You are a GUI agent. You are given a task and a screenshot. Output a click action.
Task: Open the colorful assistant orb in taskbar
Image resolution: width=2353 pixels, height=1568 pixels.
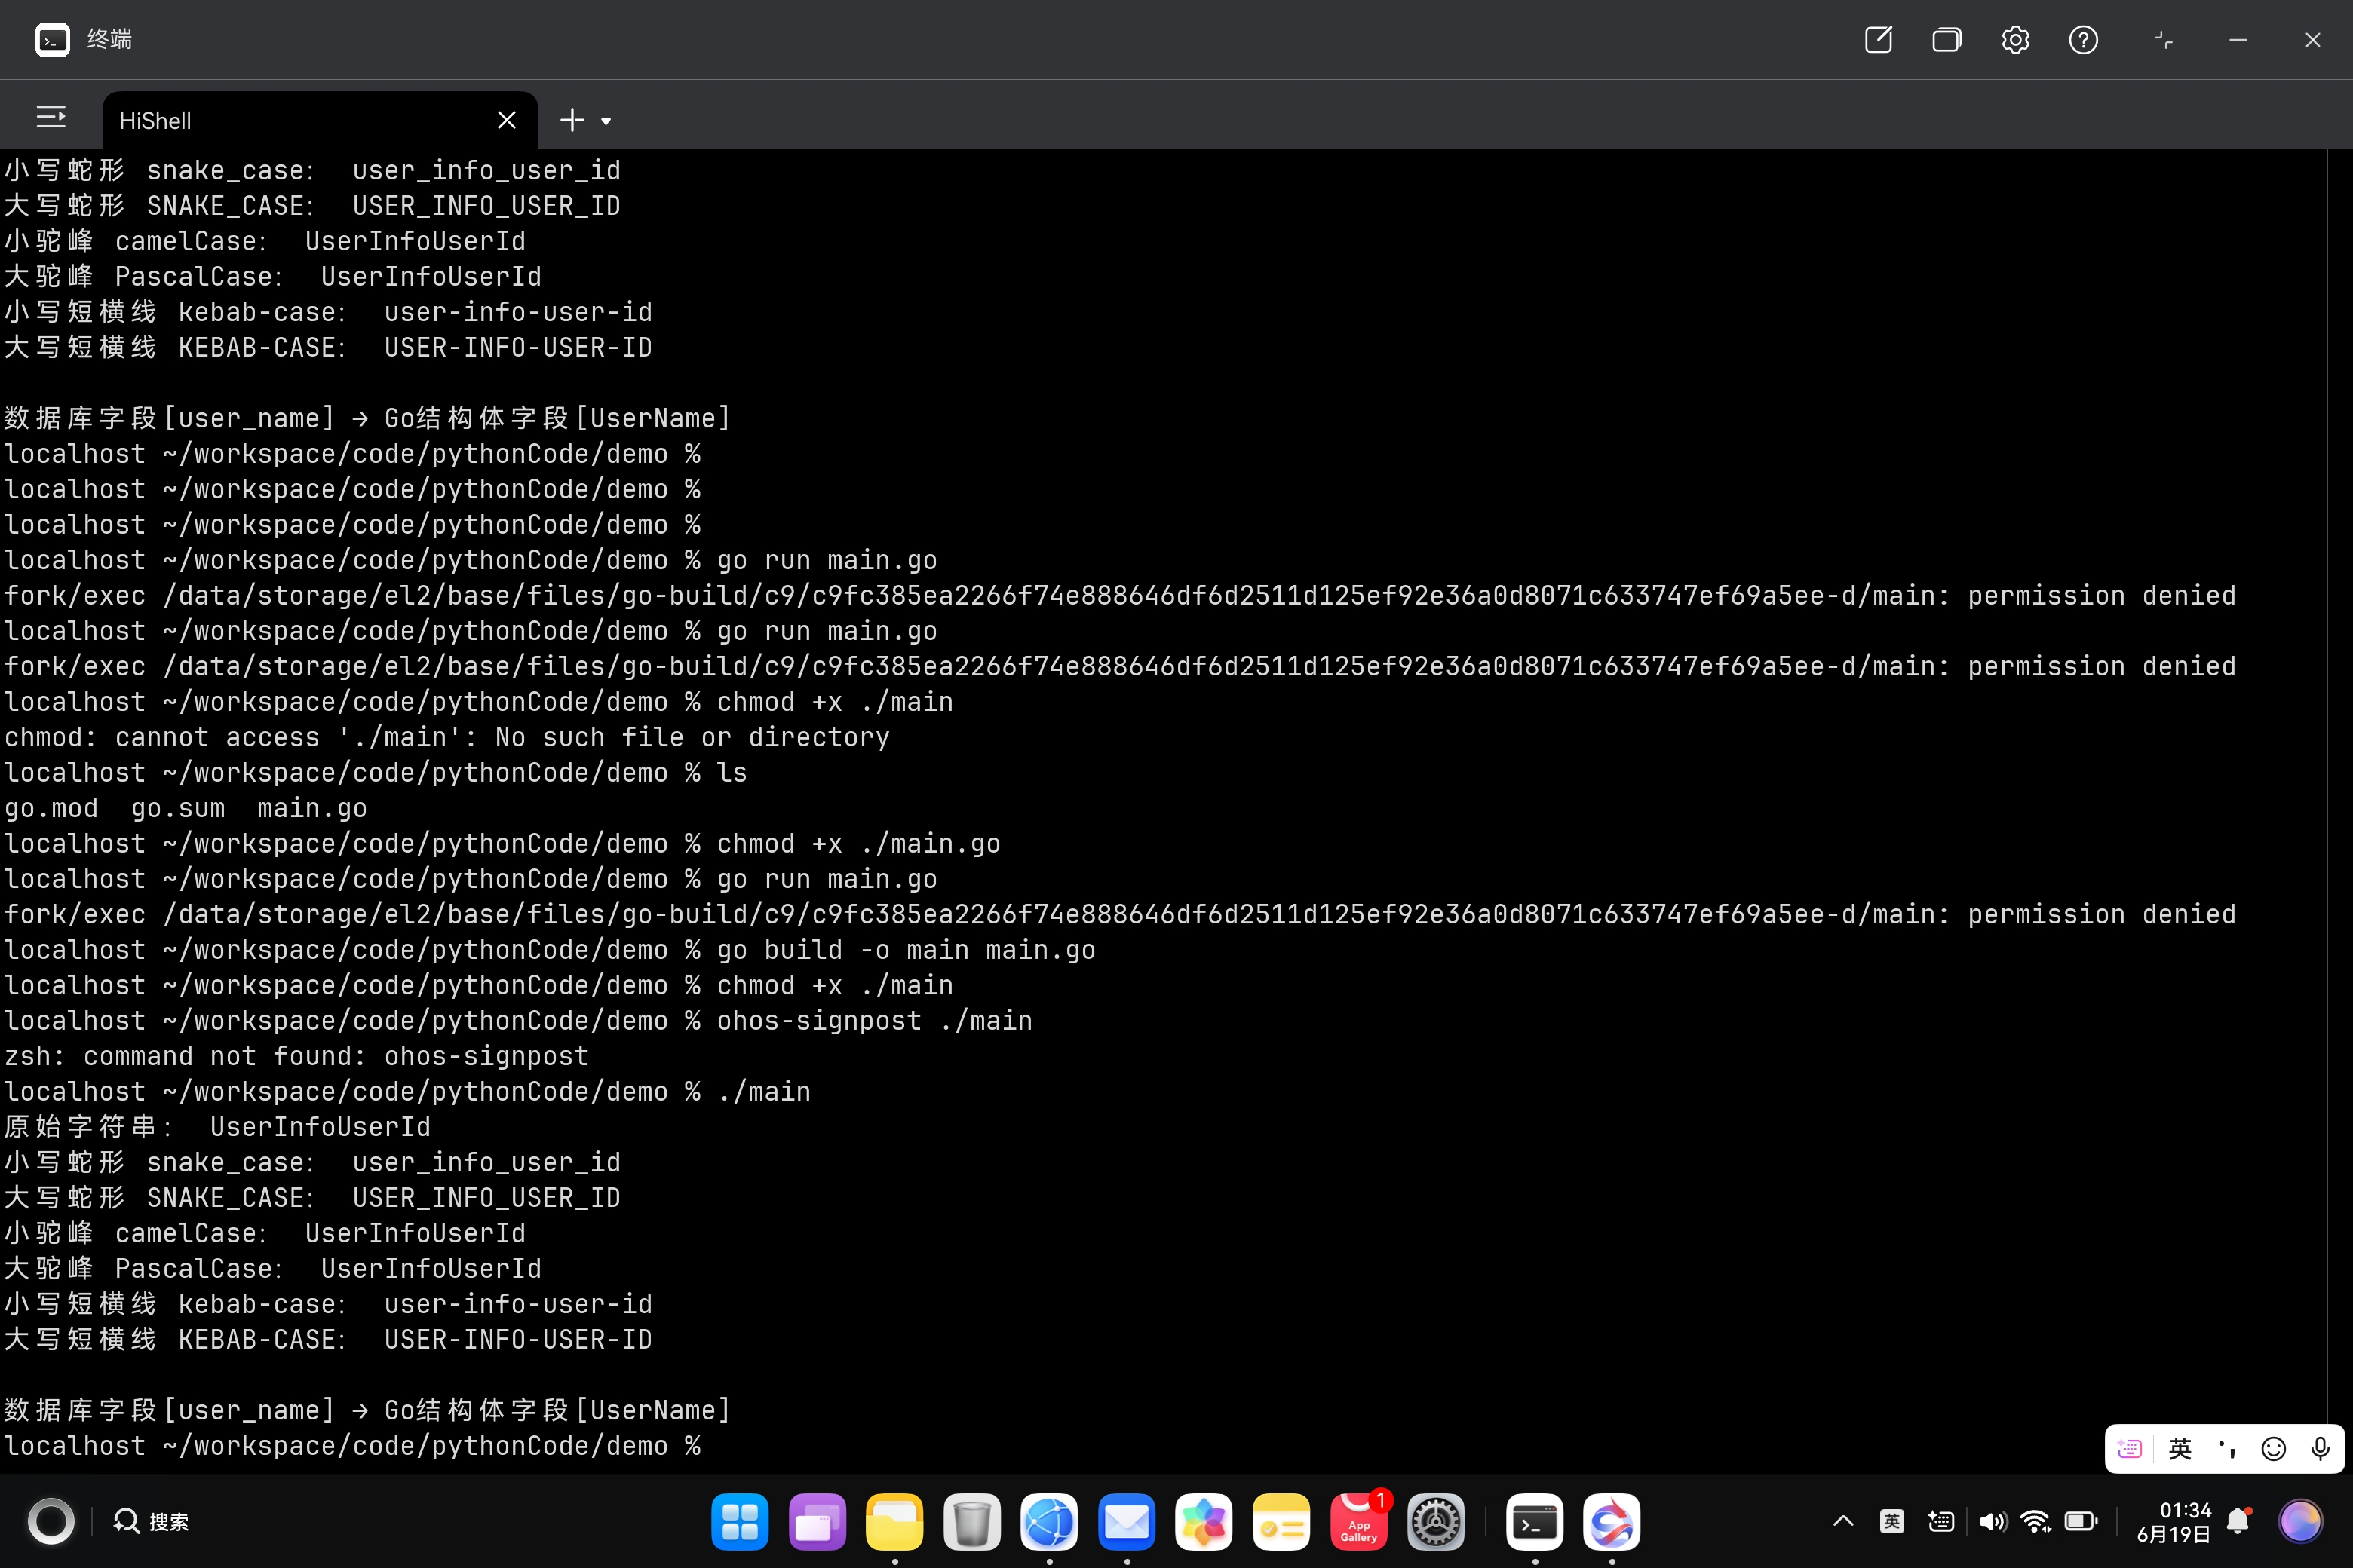(2300, 1521)
